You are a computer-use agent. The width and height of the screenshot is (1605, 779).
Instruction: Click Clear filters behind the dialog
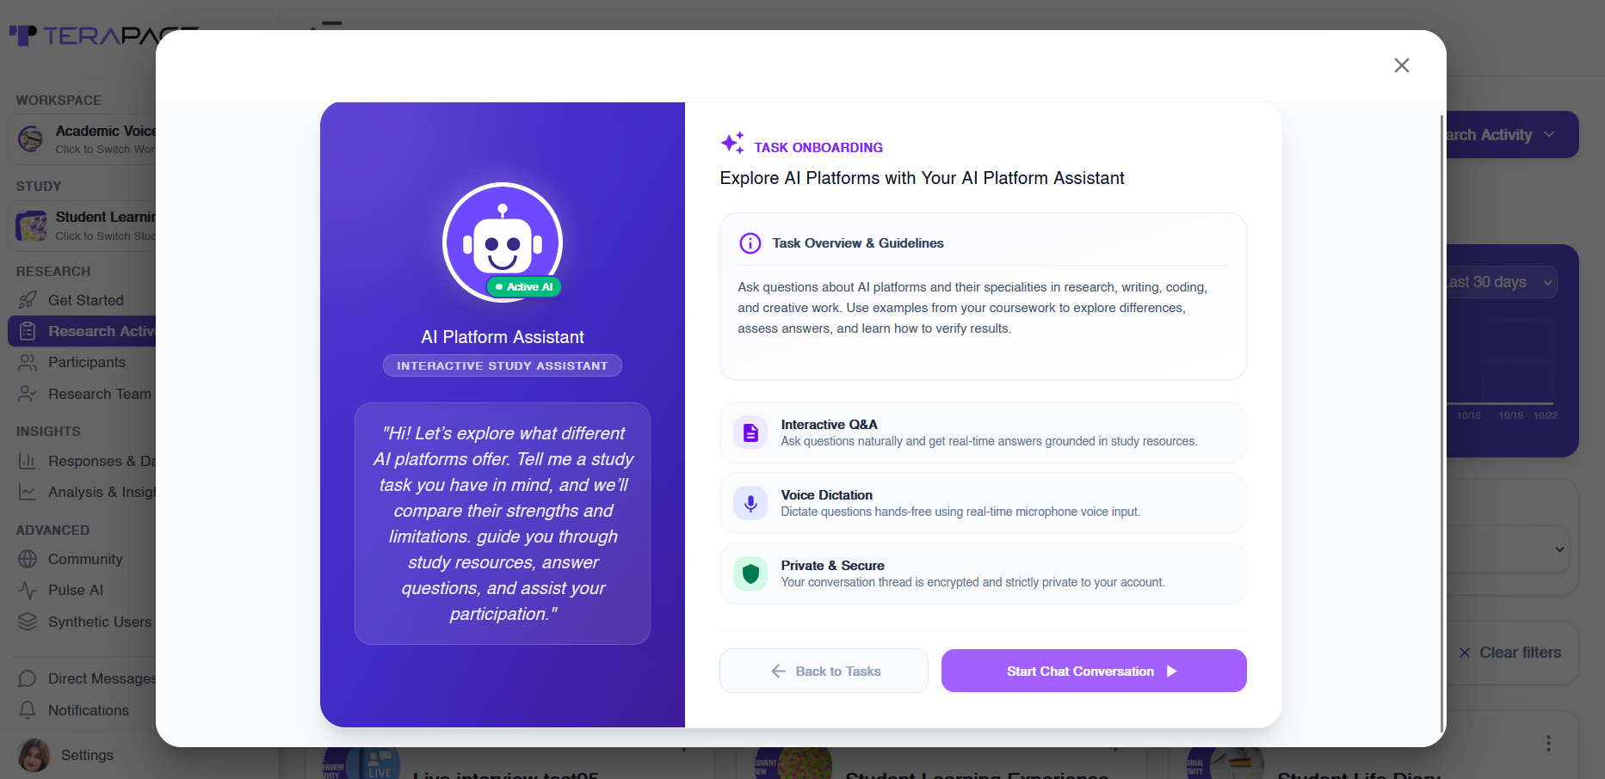pyautogui.click(x=1509, y=653)
